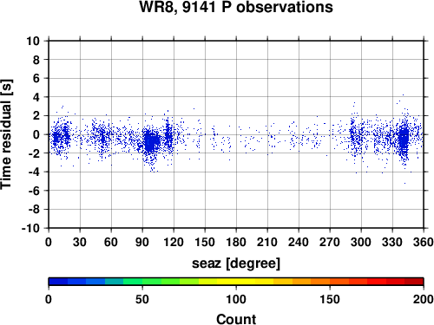
Task: Click the y-axis tick label 0
Action: tap(36, 134)
